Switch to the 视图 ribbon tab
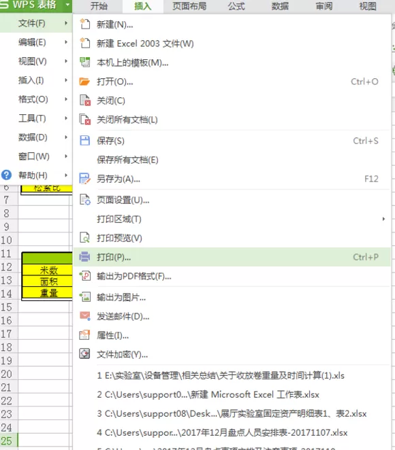This screenshot has height=450, width=395. point(368,6)
